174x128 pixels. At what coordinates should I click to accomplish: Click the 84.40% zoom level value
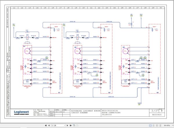pyautogui.click(x=167, y=125)
